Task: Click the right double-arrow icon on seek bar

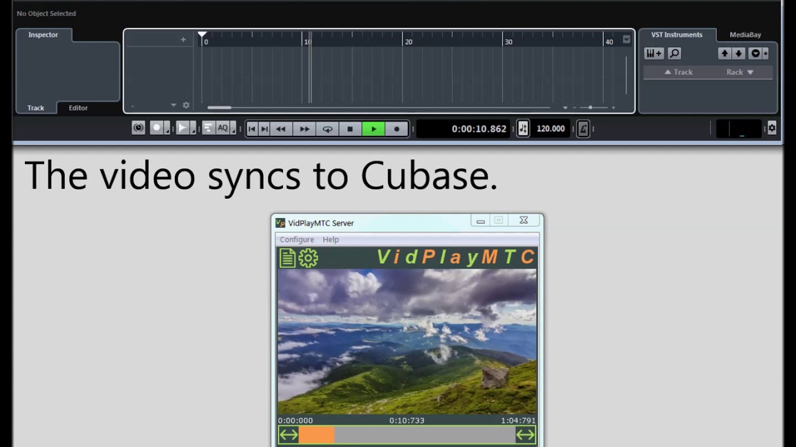Action: [x=525, y=435]
